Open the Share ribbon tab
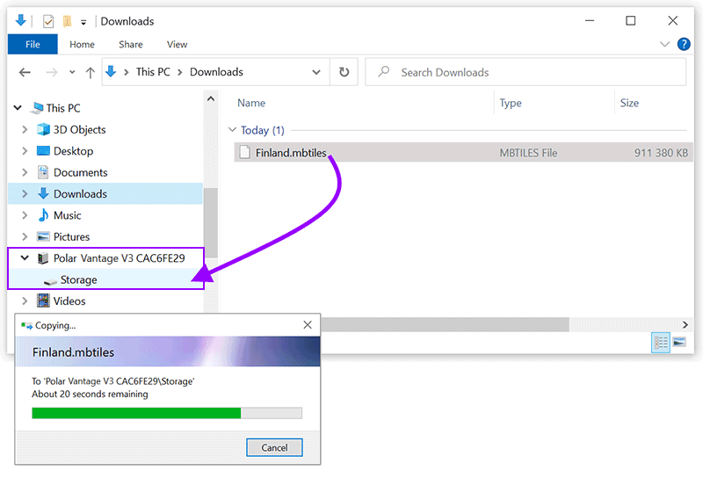 click(131, 44)
